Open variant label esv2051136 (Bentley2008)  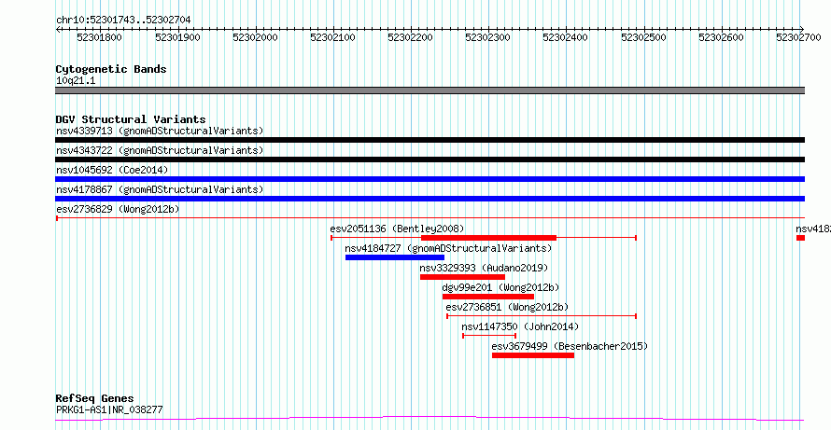coord(397,229)
